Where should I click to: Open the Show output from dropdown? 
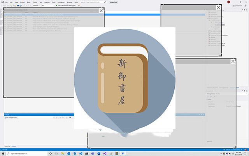(x=36, y=118)
